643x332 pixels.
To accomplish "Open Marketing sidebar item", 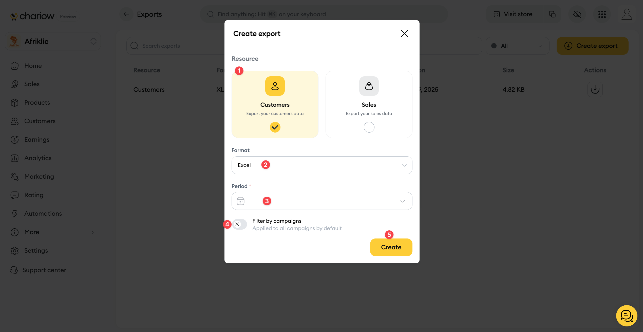I will (x=39, y=176).
